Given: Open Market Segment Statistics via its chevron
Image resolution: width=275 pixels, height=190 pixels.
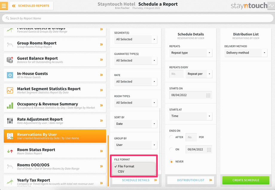Looking at the screenshot, I should 101,90.
